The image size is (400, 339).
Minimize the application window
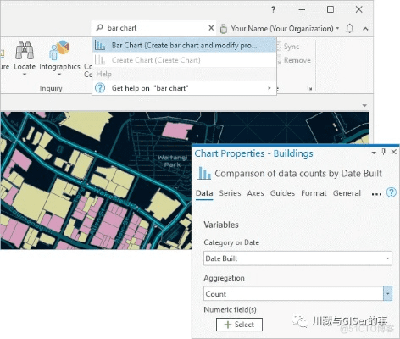click(x=302, y=10)
